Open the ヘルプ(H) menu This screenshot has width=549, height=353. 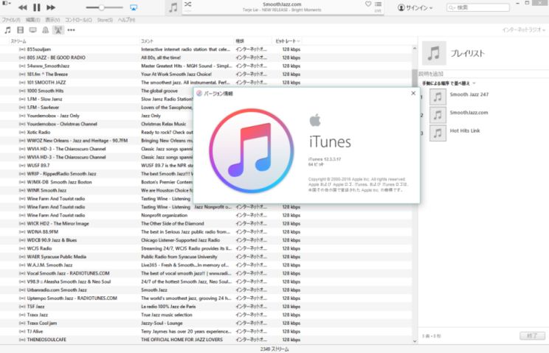(x=126, y=20)
